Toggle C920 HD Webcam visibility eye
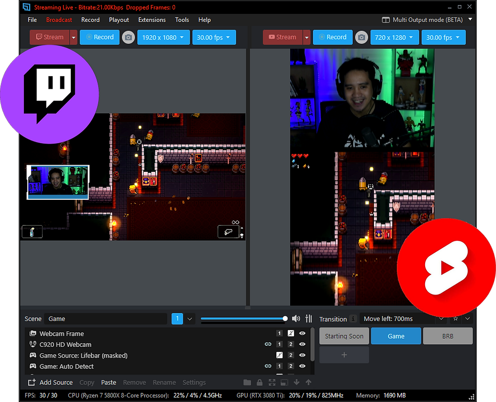This screenshot has width=496, height=402. pyautogui.click(x=302, y=344)
